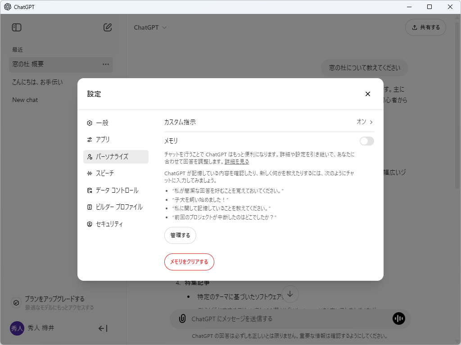Click the paperclip attachment icon

tap(182, 318)
